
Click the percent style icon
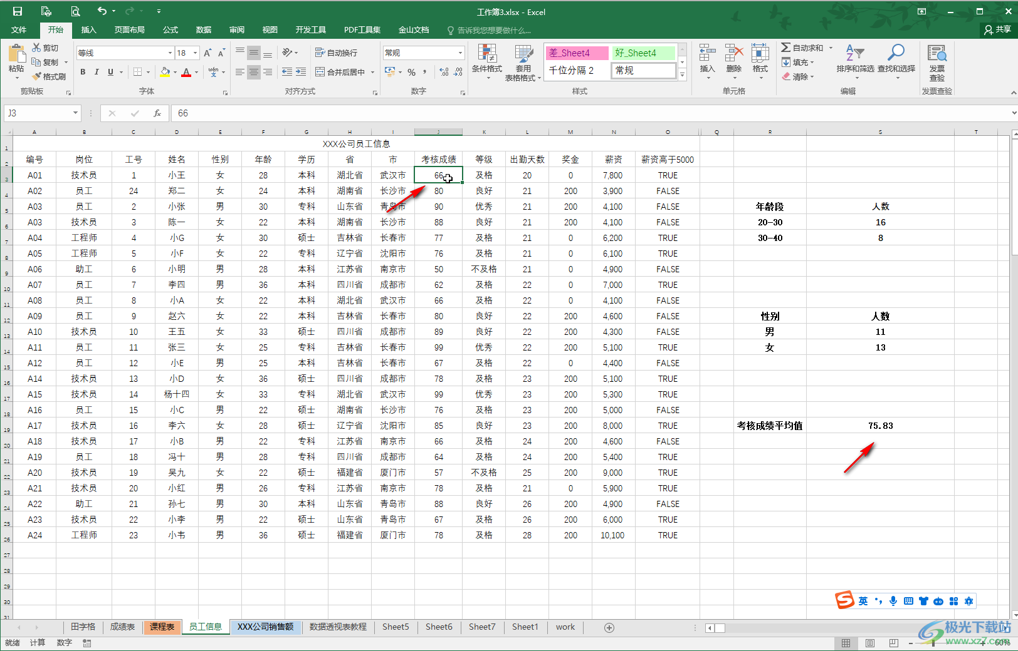[x=412, y=73]
